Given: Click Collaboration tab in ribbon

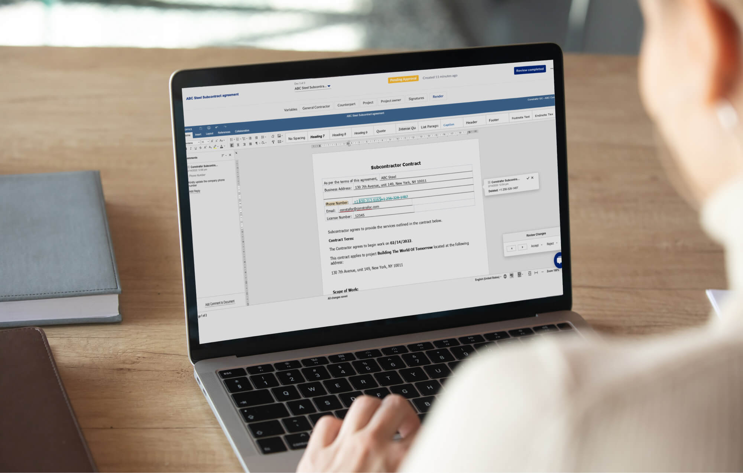Looking at the screenshot, I should coord(242,132).
